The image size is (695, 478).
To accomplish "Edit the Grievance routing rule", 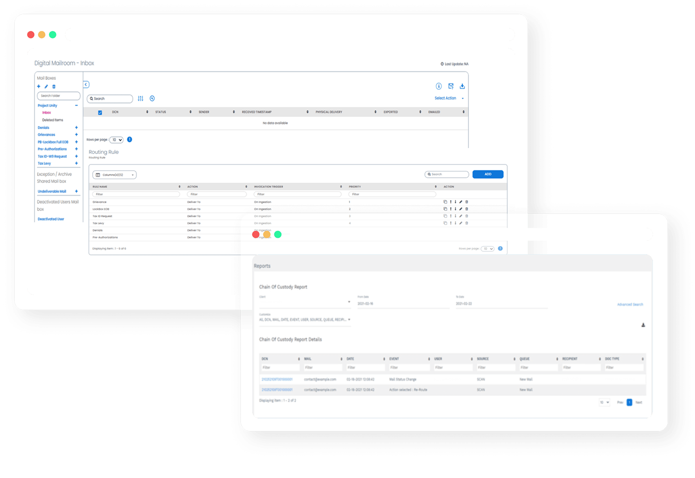I will (x=461, y=202).
